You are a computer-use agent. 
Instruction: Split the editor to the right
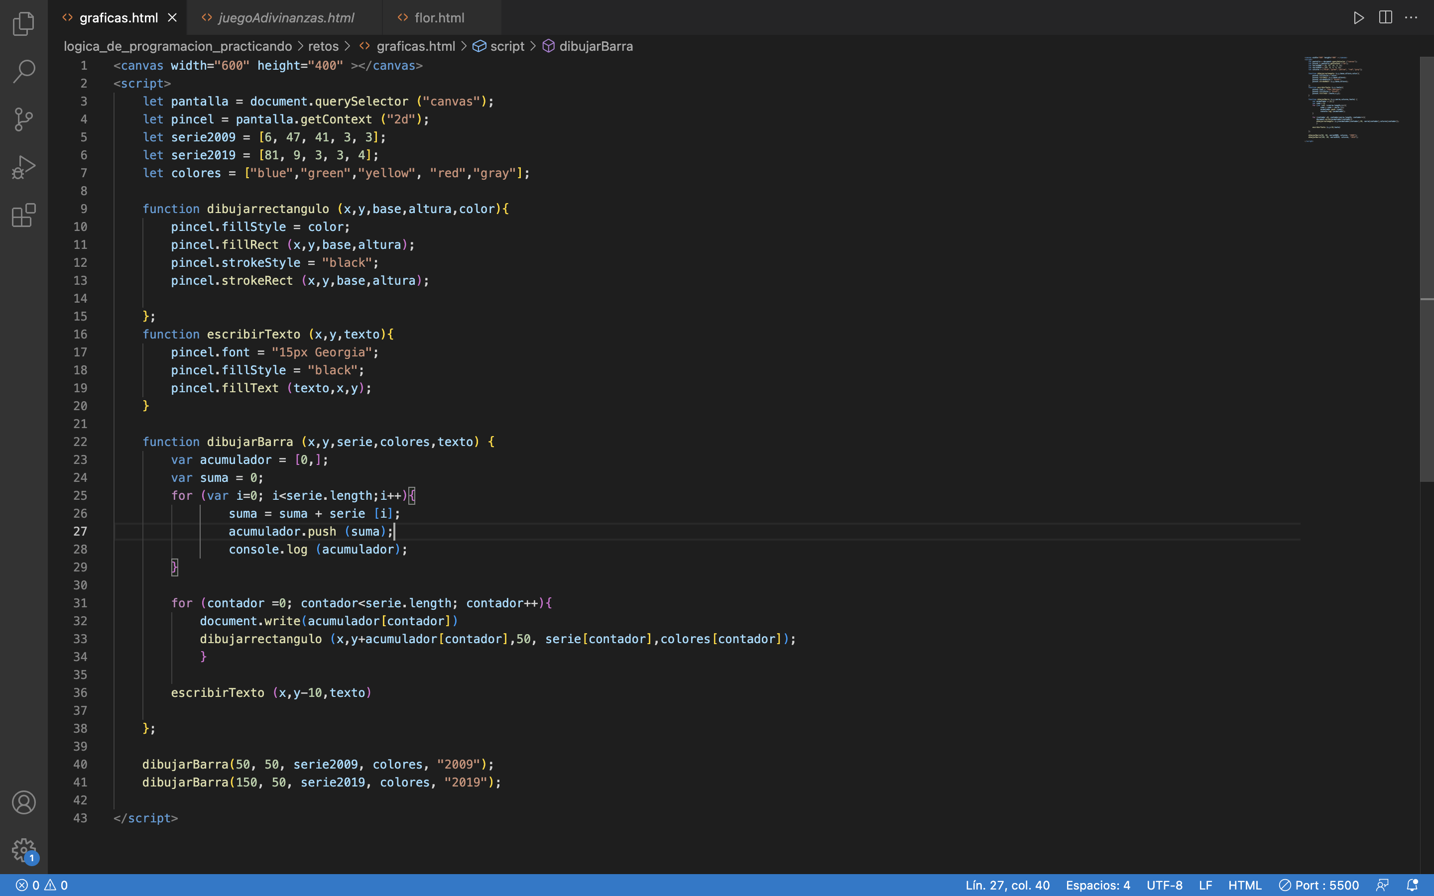(1385, 18)
